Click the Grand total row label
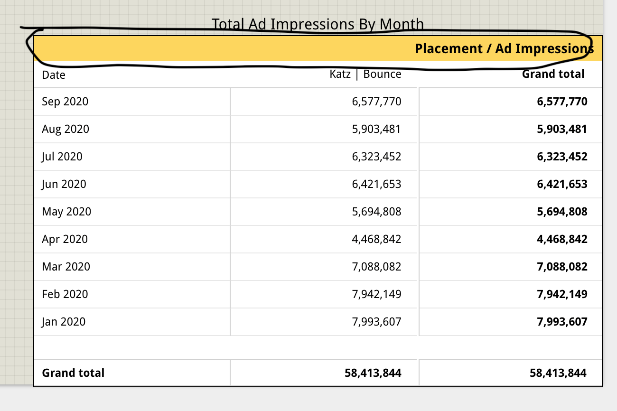Image resolution: width=617 pixels, height=411 pixels. coord(73,373)
